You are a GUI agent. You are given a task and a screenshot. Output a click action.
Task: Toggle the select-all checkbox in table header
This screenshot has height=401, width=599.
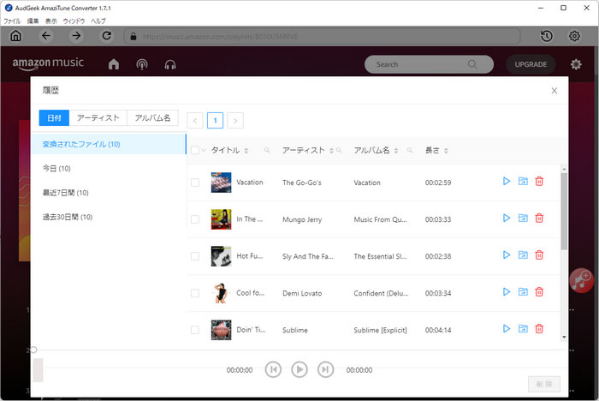click(x=195, y=151)
